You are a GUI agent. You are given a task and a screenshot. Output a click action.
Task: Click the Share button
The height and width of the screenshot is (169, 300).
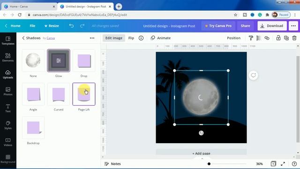(245, 26)
